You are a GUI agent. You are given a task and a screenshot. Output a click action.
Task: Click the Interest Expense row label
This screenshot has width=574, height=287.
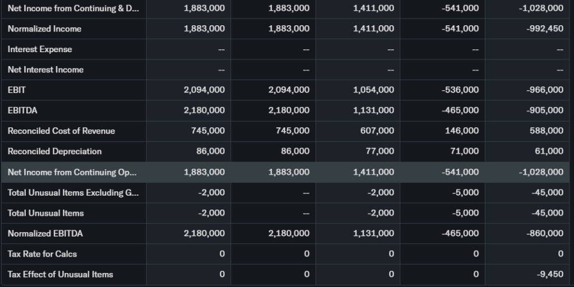pos(40,49)
